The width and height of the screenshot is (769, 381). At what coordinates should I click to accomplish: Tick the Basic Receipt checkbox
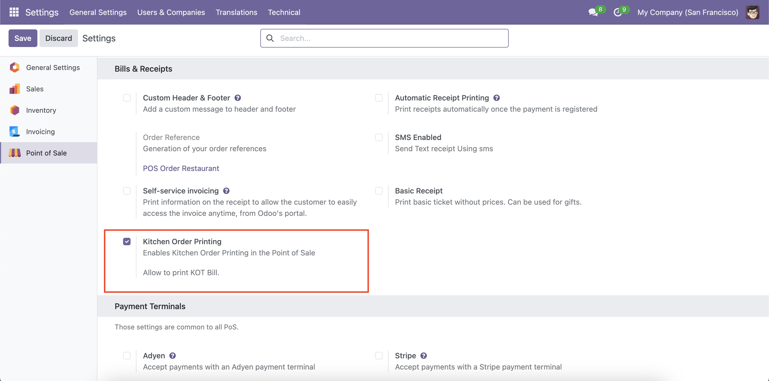tap(379, 191)
